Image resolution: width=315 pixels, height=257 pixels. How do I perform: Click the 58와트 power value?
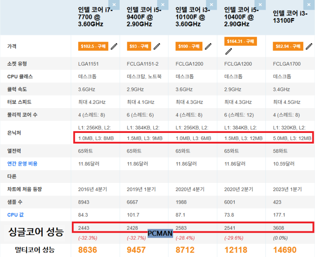coord(280,151)
